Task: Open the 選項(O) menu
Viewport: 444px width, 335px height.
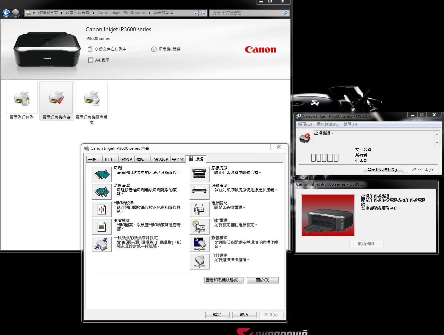Action: (x=305, y=124)
